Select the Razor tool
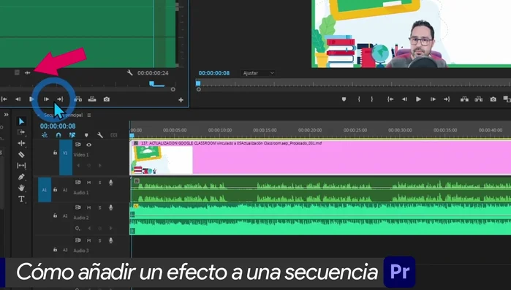Screen dimensions: 511x290 [21, 154]
